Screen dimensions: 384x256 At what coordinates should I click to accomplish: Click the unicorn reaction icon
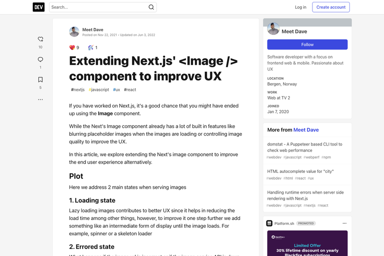(x=91, y=48)
